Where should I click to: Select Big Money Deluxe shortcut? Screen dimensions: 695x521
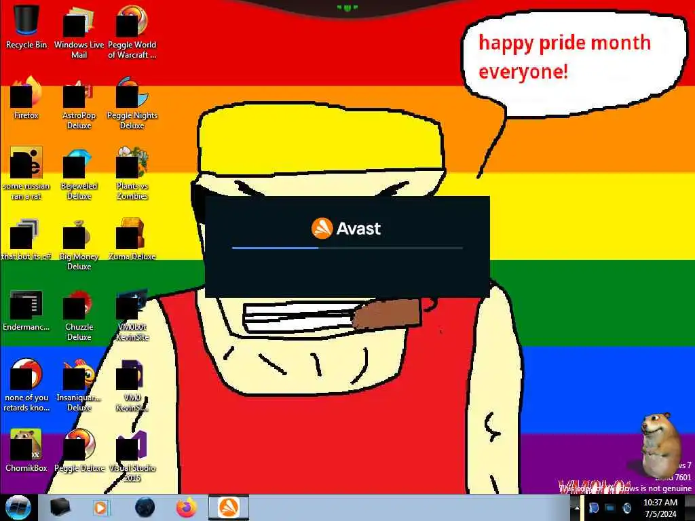[79, 244]
